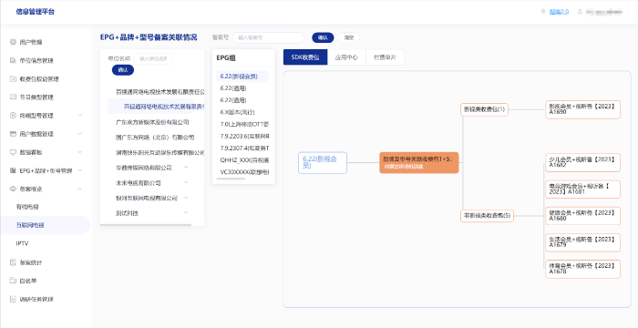This screenshot has height=328, width=638.
Task: Expand the 华数传媒网络有限公司 row arrow
Action: (186, 168)
